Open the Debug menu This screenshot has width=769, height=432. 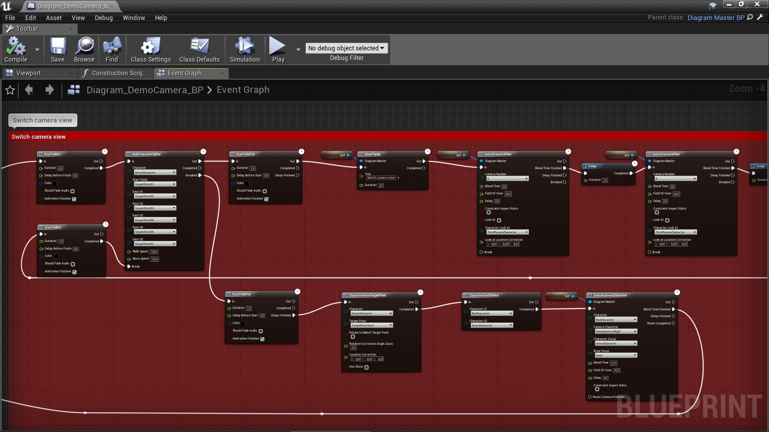pyautogui.click(x=103, y=18)
